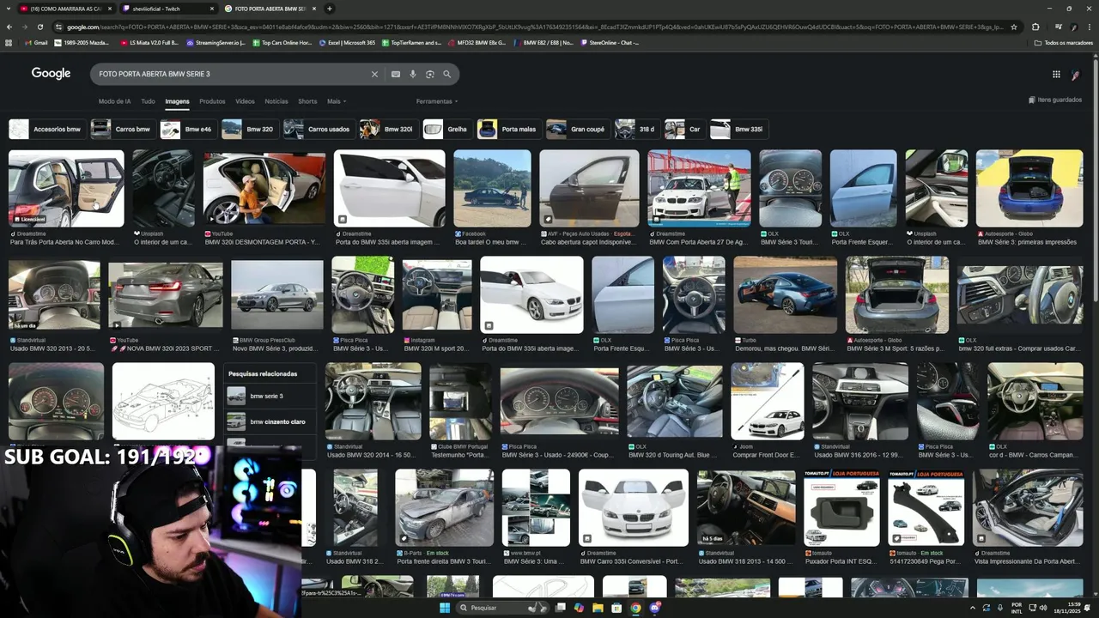Open the Chrome bookmarks apps grid icon

(9, 42)
